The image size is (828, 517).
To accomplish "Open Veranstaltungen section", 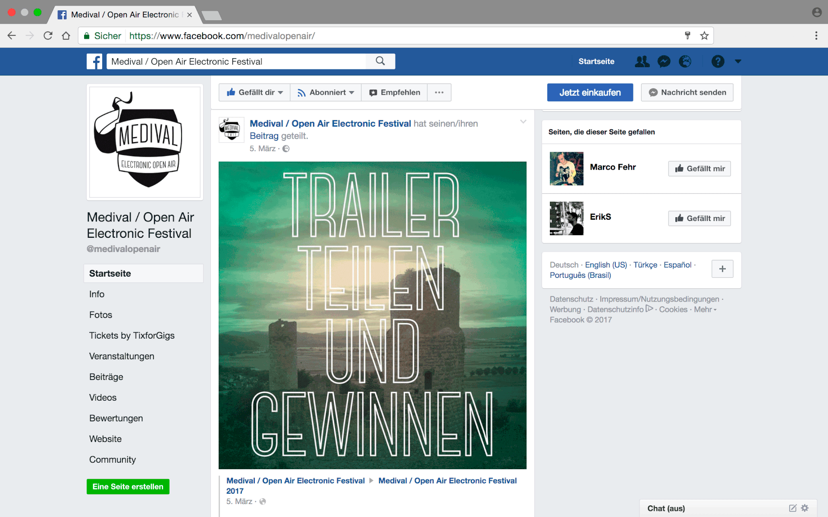I will [122, 356].
